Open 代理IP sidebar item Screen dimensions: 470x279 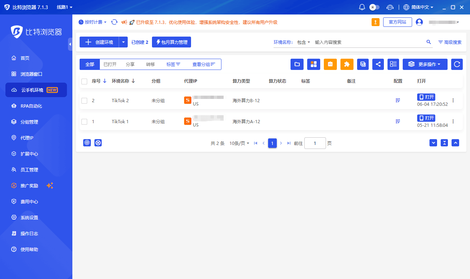(x=36, y=138)
